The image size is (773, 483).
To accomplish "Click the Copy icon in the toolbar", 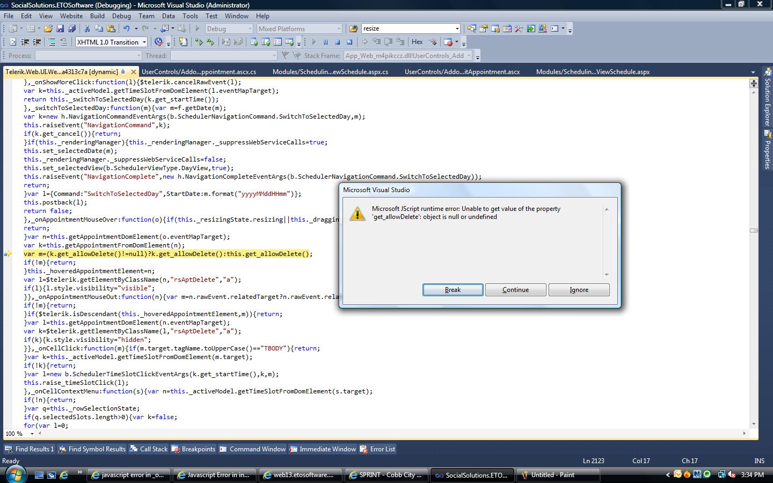I will 99,28.
